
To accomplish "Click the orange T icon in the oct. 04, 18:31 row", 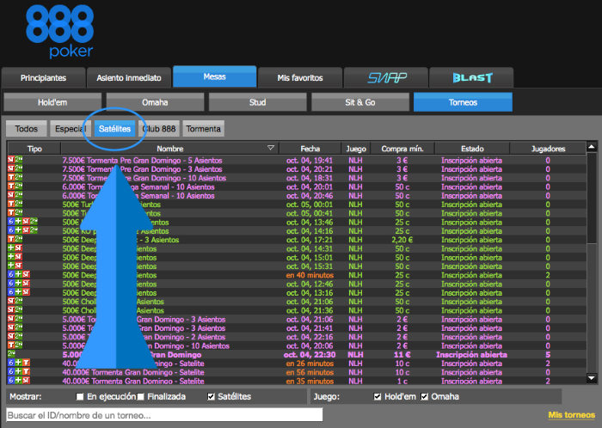I will click(11, 178).
